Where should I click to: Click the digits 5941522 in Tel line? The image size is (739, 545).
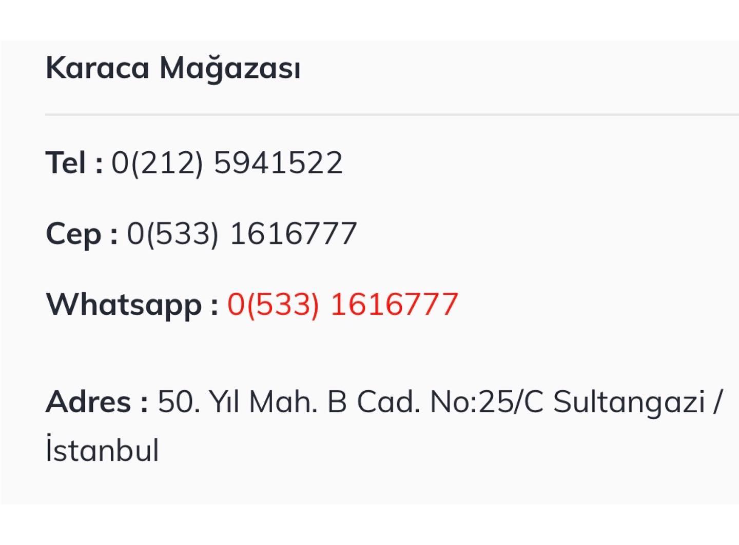[278, 163]
